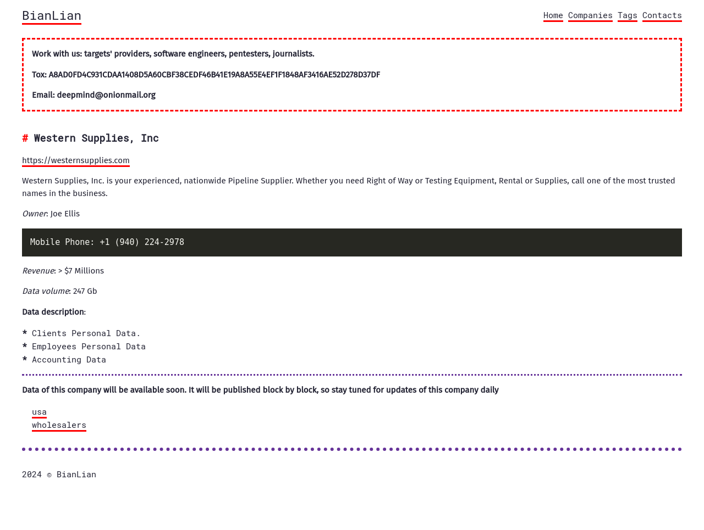Open the westernsupplies.com website link
Viewport: 704px width, 530px height.
point(76,160)
